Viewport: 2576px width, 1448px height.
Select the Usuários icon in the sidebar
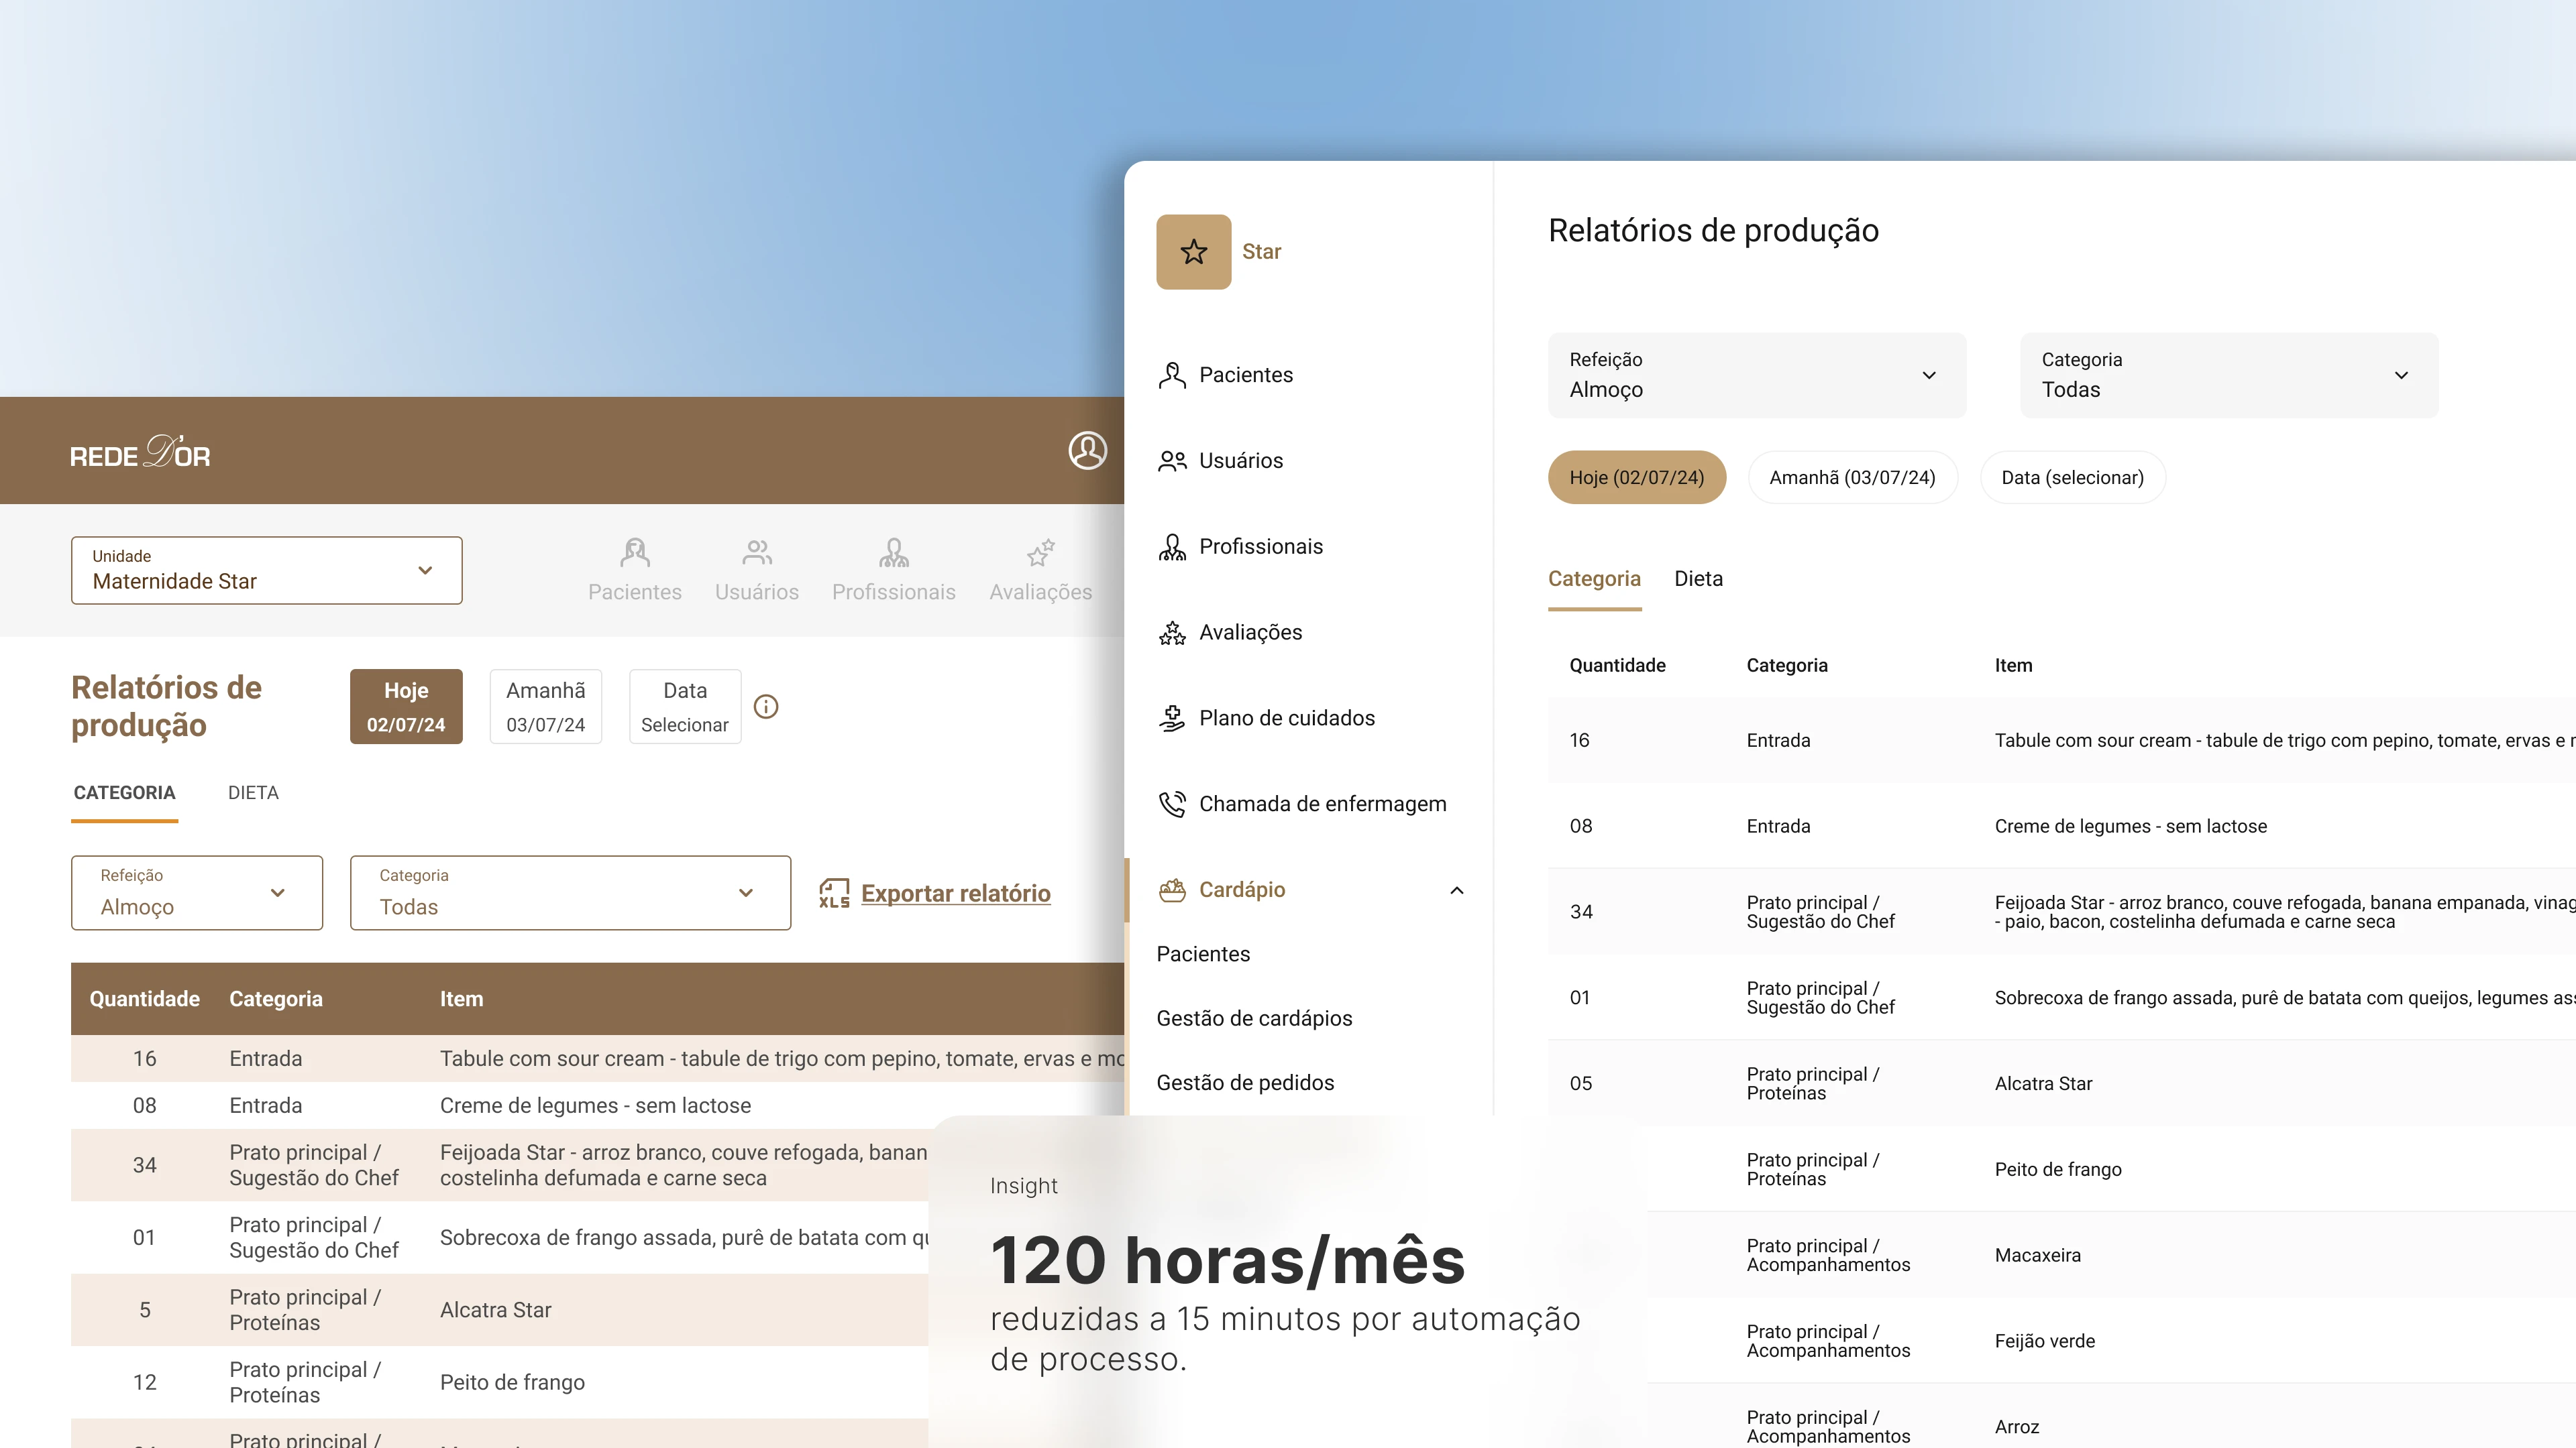pos(1172,460)
